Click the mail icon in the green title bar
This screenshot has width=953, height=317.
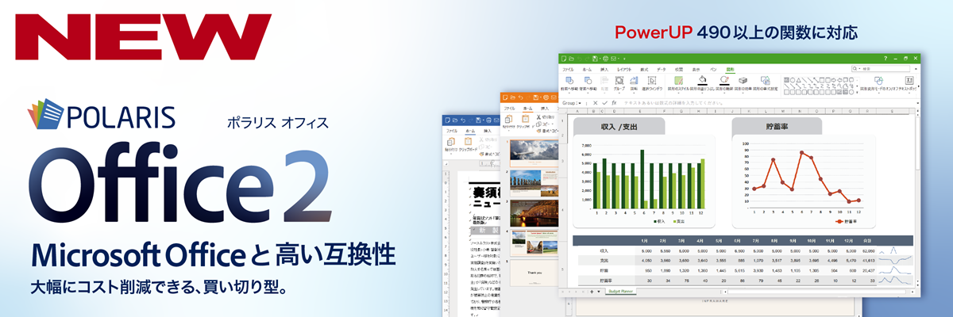pos(613,59)
